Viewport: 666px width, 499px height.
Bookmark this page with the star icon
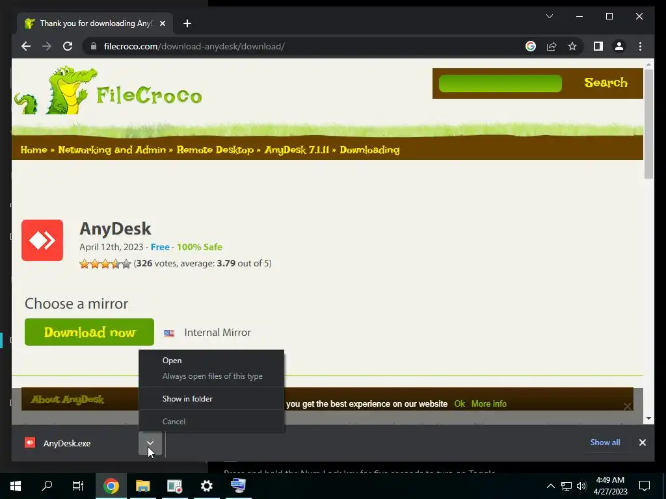[x=572, y=46]
